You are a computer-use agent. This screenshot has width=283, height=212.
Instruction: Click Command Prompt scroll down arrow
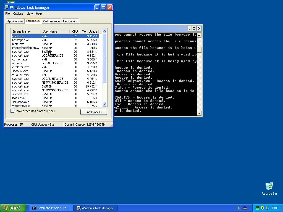point(199,113)
